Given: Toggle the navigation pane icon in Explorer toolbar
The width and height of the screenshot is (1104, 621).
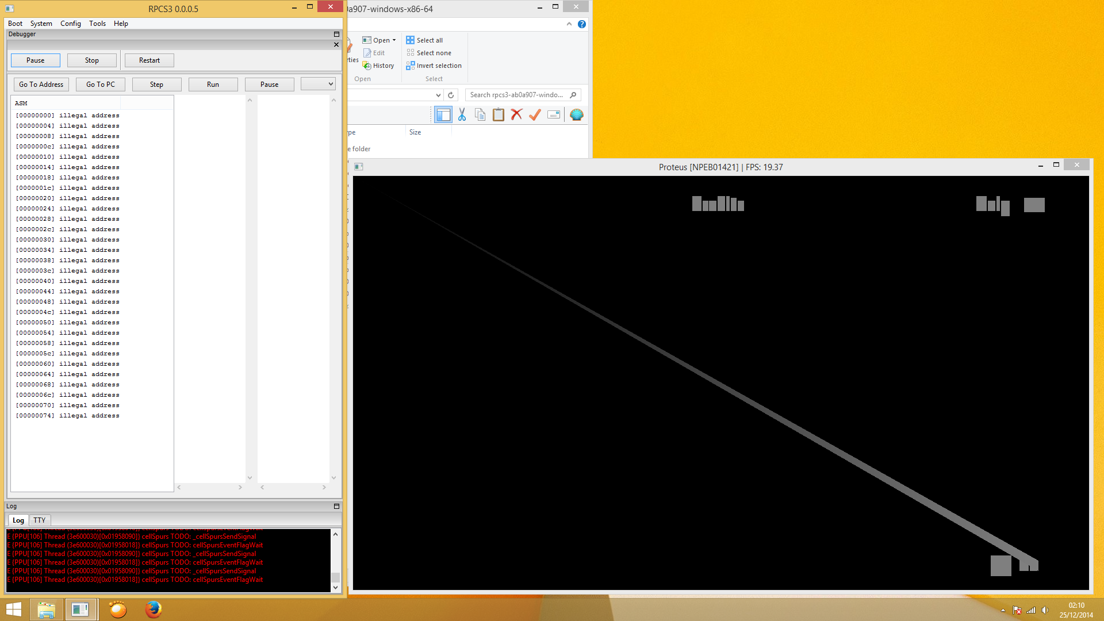Looking at the screenshot, I should [443, 115].
